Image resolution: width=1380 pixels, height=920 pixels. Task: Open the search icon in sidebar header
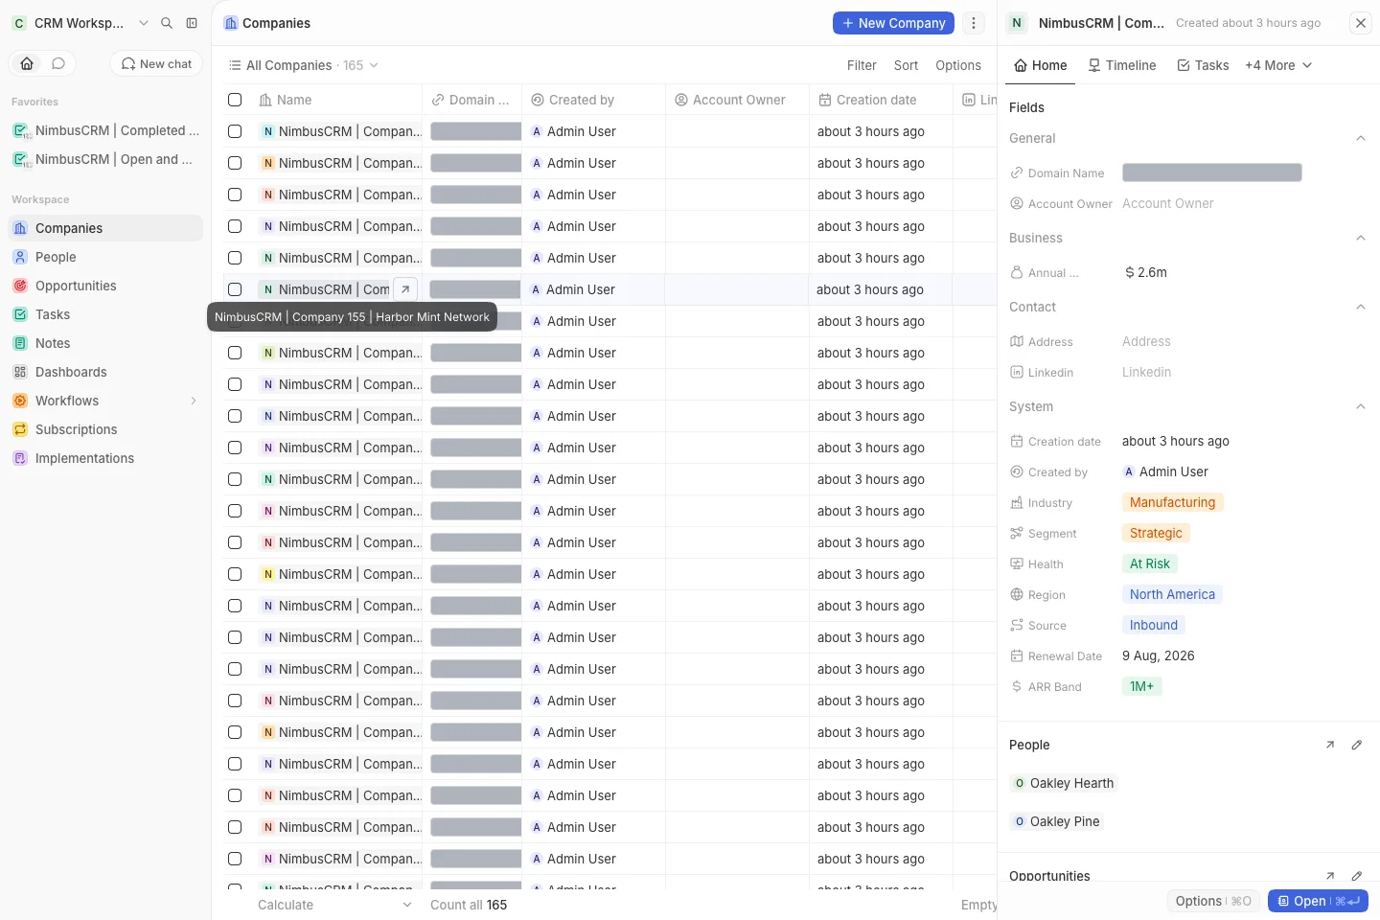167,23
